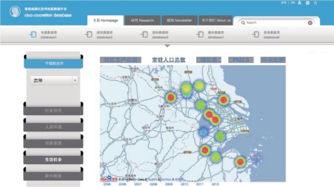The image size is (334, 187).
Task: Click the database3 arrow icon
Action: pyautogui.click(x=144, y=35)
